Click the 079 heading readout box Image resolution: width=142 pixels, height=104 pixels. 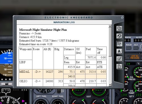[x=6, y=91]
